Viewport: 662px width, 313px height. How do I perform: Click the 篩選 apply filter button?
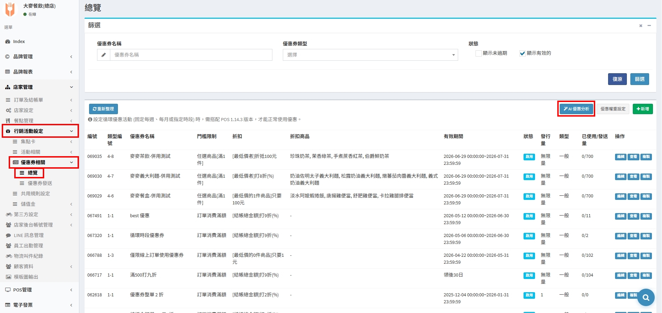640,79
